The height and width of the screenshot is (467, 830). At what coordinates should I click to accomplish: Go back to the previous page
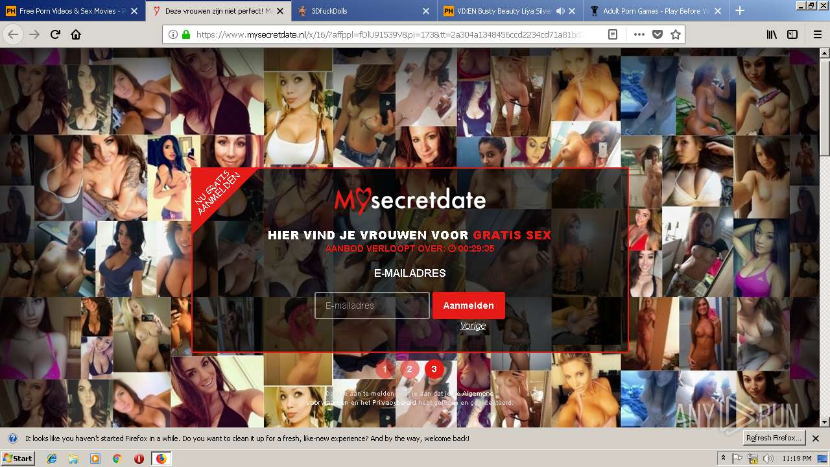click(13, 34)
